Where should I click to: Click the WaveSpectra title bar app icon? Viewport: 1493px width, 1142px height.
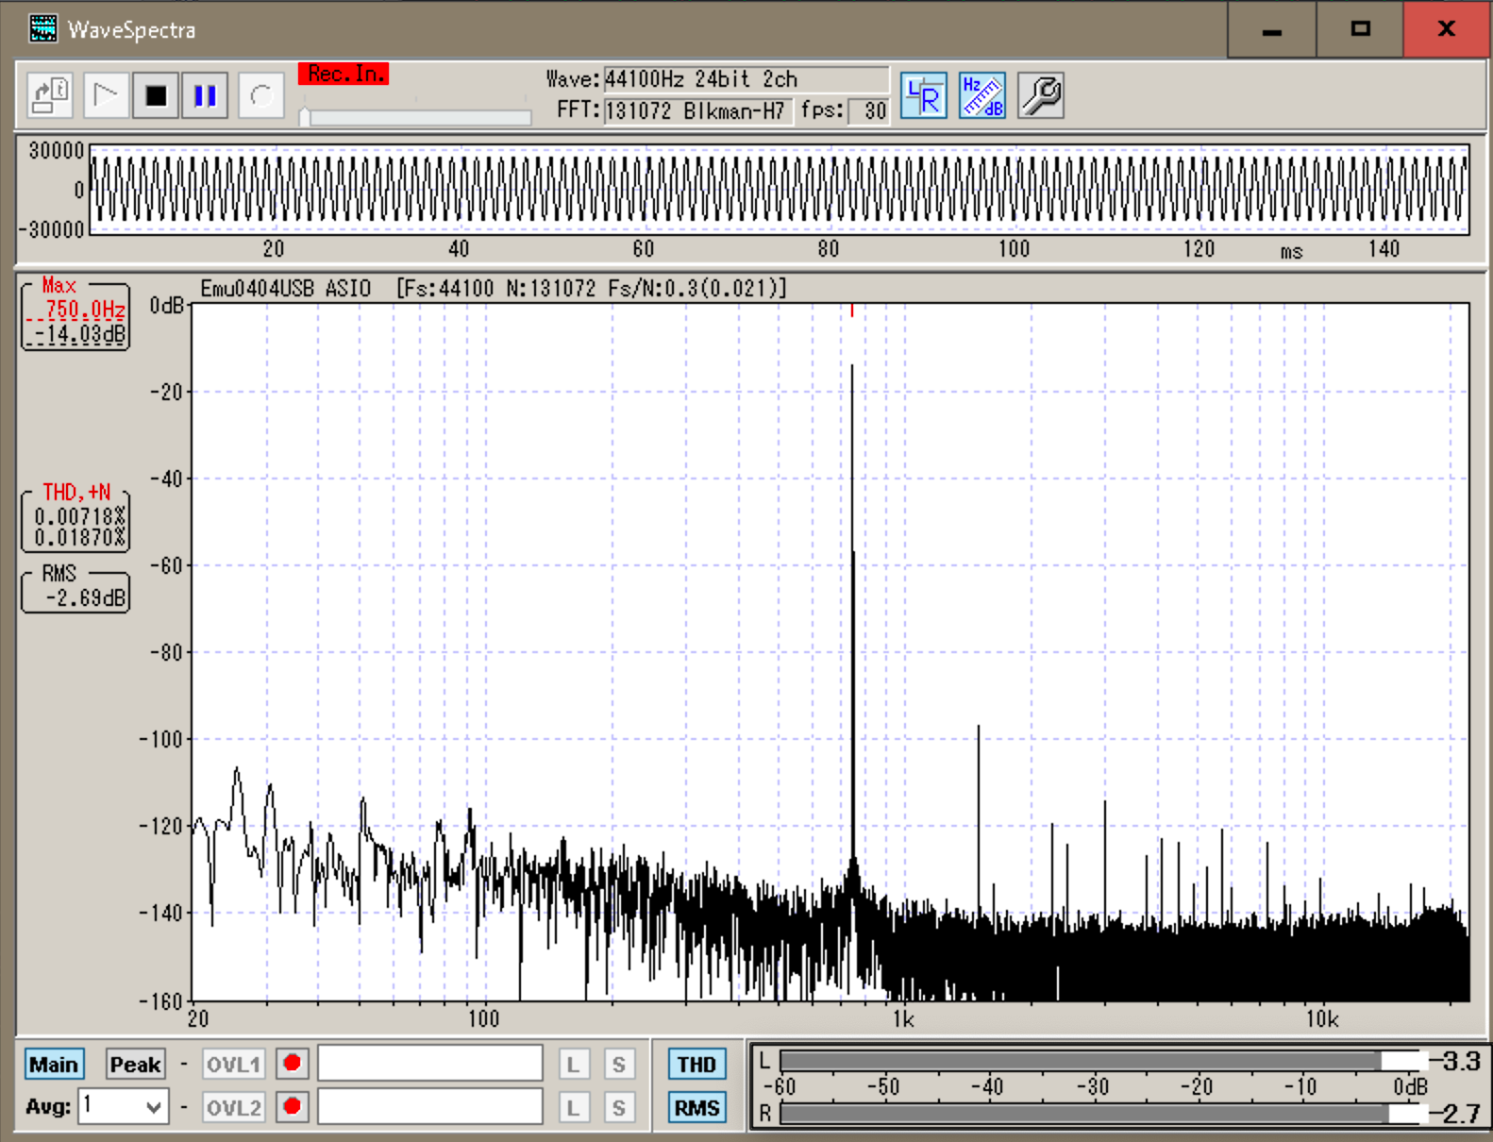pos(42,29)
